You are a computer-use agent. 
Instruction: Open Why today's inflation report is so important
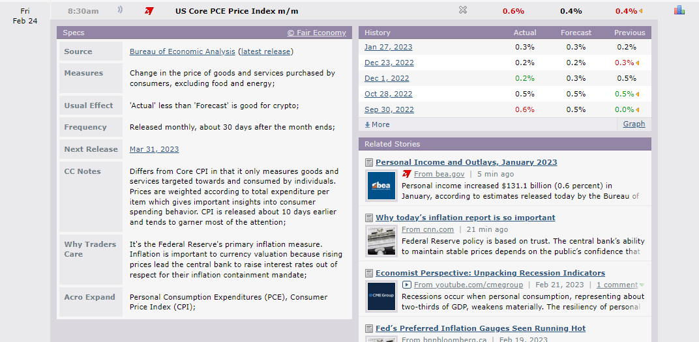pos(466,218)
